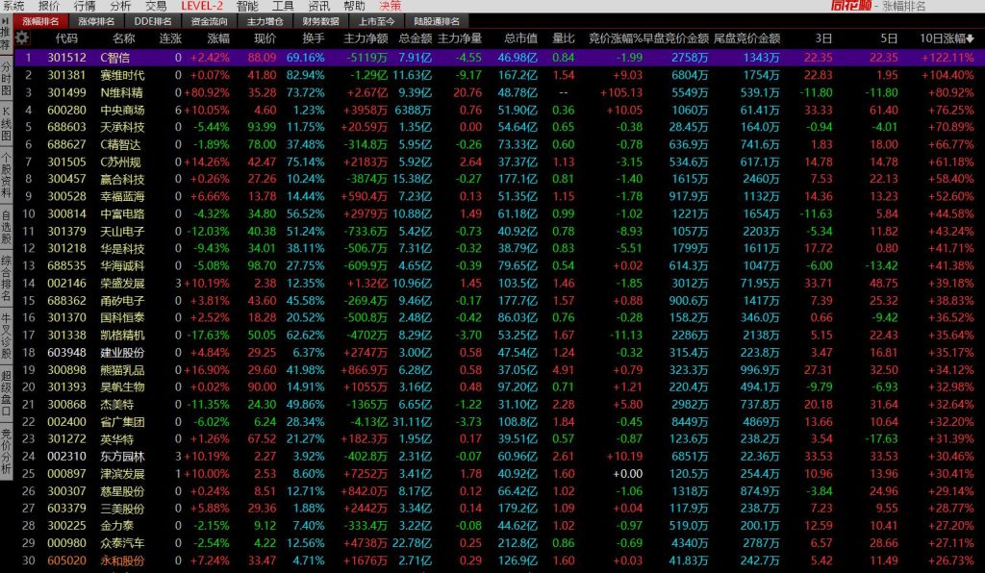Toggle sort order on 10日涨幅 column arrow
985x573 pixels.
point(970,38)
